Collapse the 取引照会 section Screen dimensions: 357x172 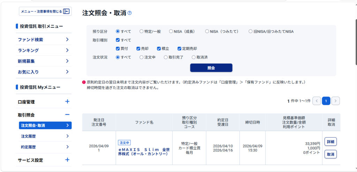coord(67,115)
